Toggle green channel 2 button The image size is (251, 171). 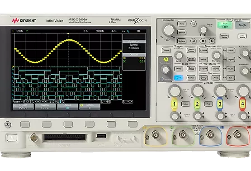coord(197,104)
